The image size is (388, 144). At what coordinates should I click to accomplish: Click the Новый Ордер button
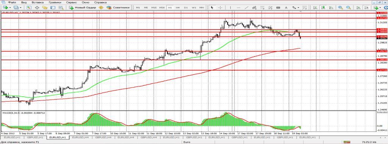click(83, 8)
